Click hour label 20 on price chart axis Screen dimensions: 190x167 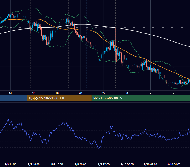click(80, 93)
